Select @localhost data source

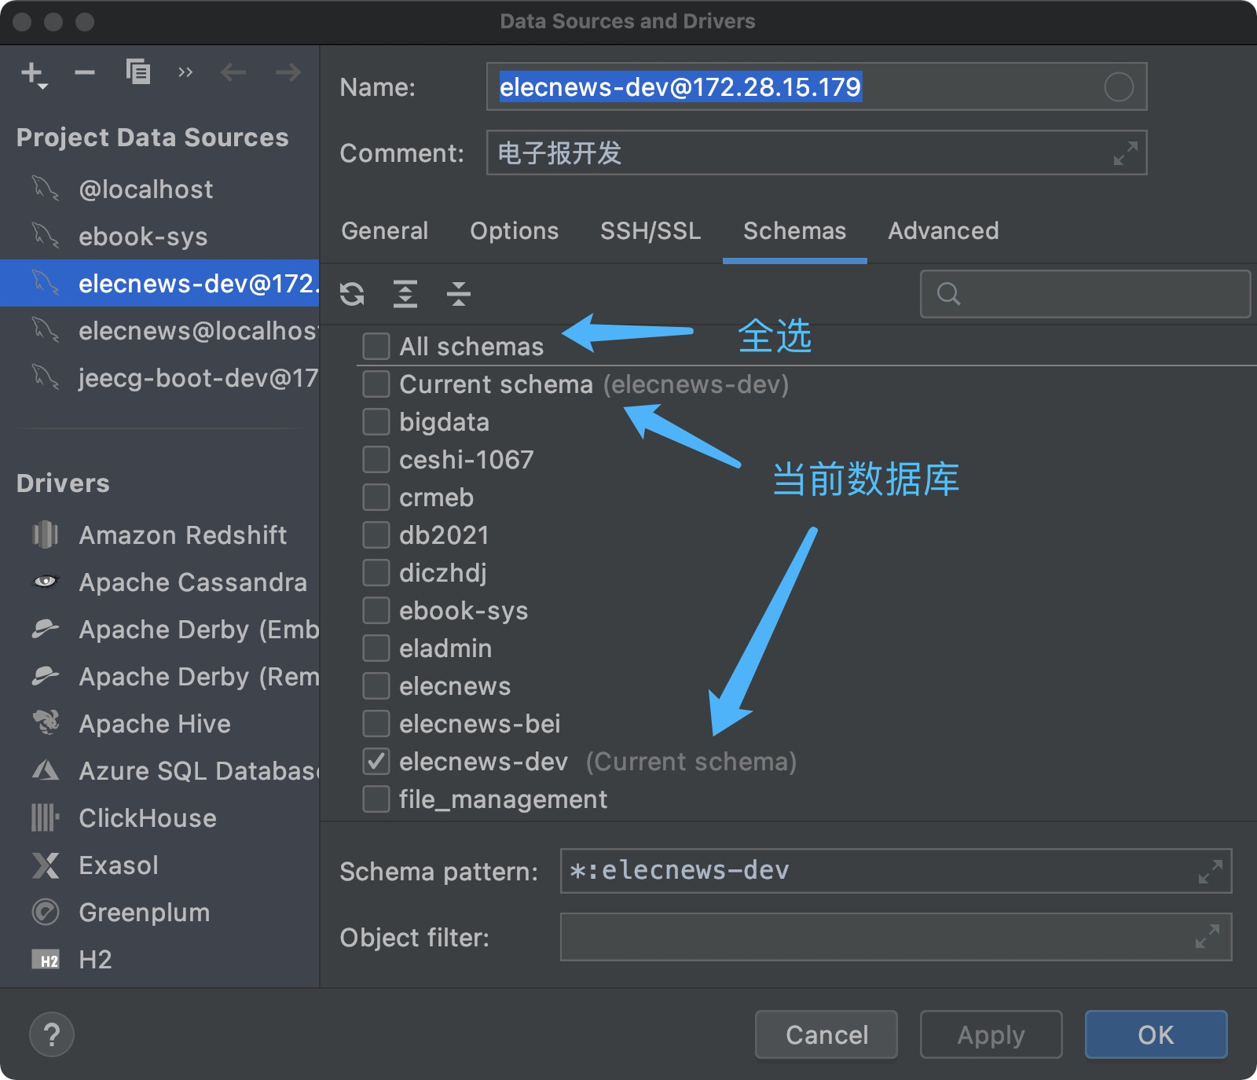[x=159, y=189]
